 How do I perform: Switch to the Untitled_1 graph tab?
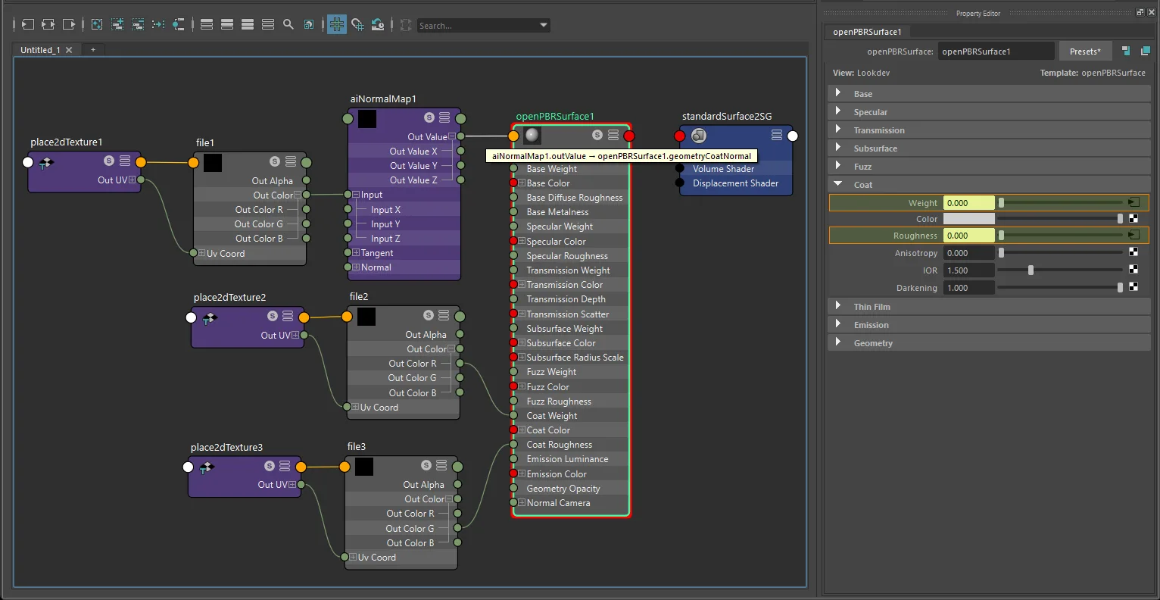click(x=40, y=50)
